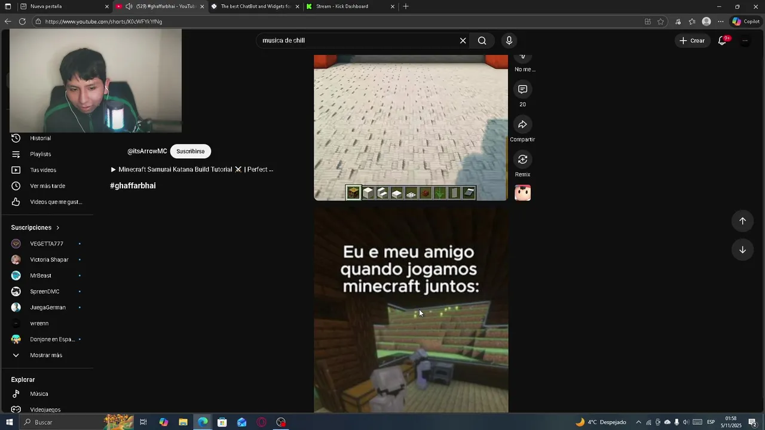Open the channel avatar beside the short
This screenshot has width=765, height=430.
[x=522, y=193]
